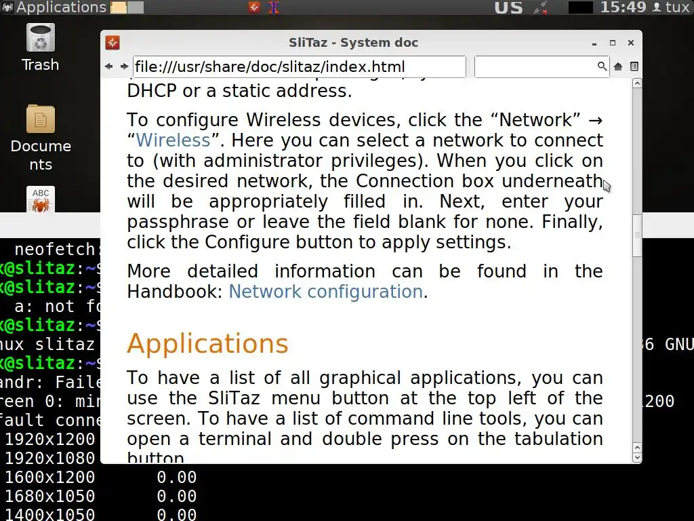Open the ABC spider desktop icon

click(41, 199)
